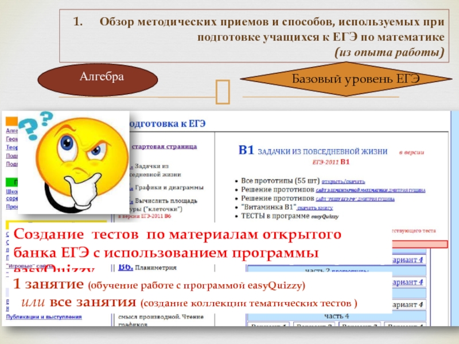Click the "Все прототипы (55 шт)" text
Image resolution: width=459 pixels, height=344 pixels.
tap(280, 181)
